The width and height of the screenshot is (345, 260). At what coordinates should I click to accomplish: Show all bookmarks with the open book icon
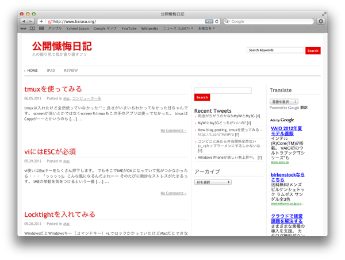coord(32,28)
